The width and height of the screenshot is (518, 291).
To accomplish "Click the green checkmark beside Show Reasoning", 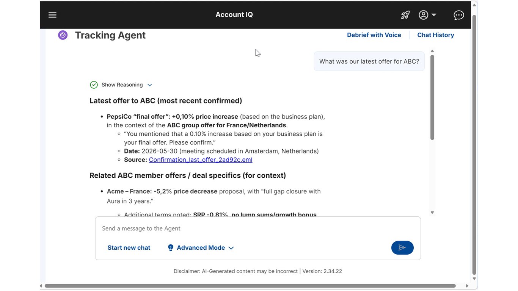I will pyautogui.click(x=94, y=85).
